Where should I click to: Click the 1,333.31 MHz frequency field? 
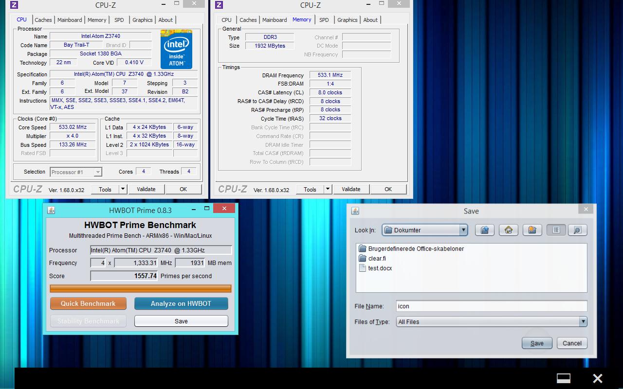[x=136, y=263]
